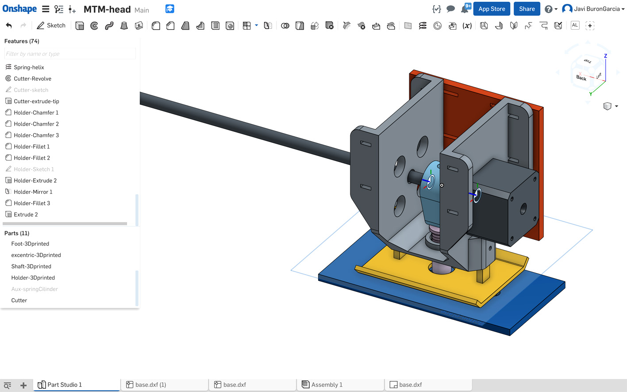Screen dimensions: 627x392
Task: Select the Holder-3Dprinted part
Action: (33, 278)
